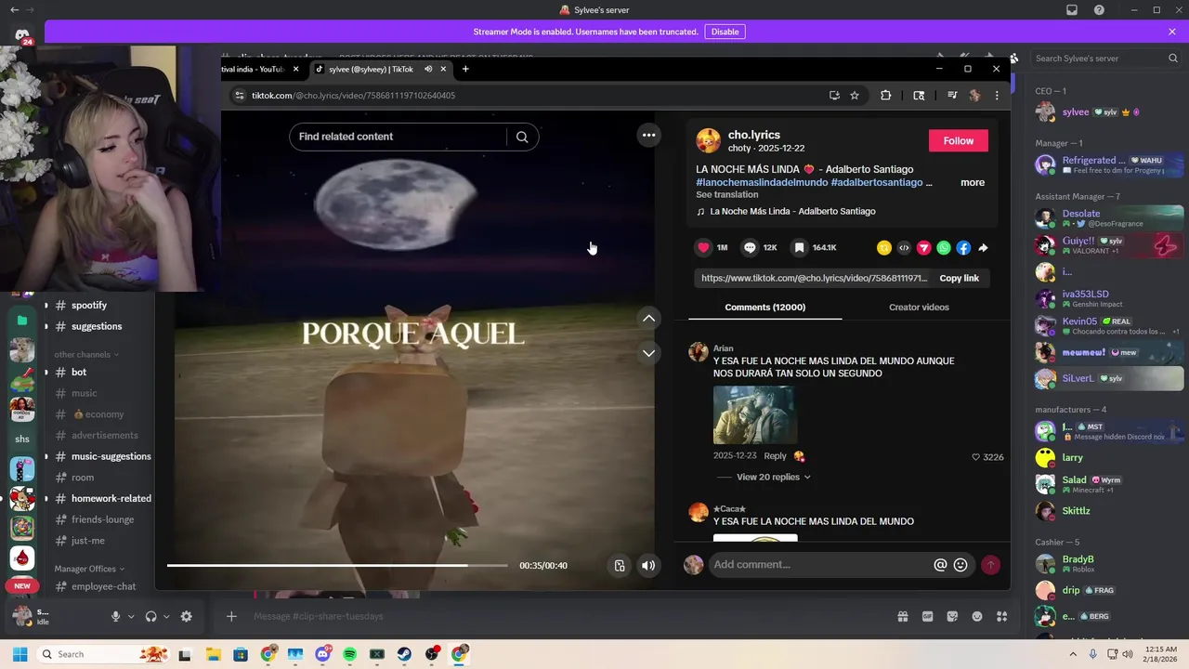Viewport: 1189px width, 669px height.
Task: Open Chrome extensions puzzle icon
Action: tap(885, 95)
